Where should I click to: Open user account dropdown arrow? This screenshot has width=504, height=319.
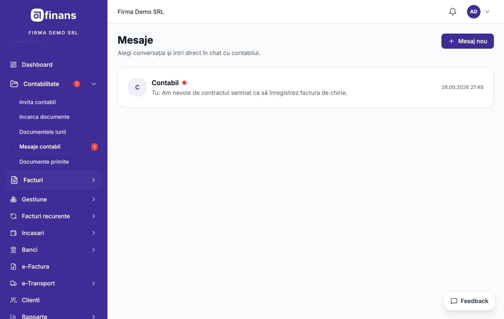pyautogui.click(x=487, y=12)
